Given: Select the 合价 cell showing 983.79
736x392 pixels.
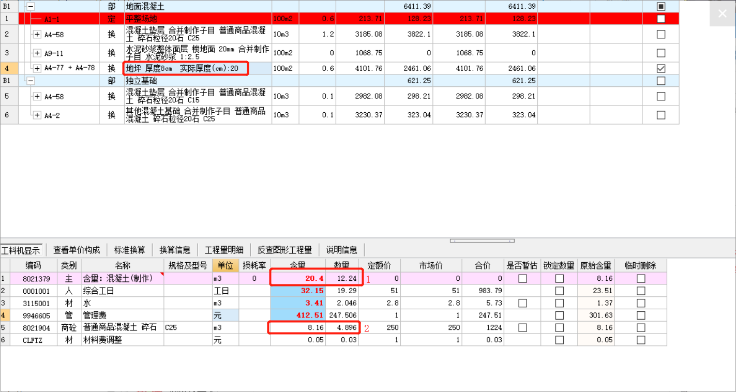Looking at the screenshot, I should (x=483, y=291).
